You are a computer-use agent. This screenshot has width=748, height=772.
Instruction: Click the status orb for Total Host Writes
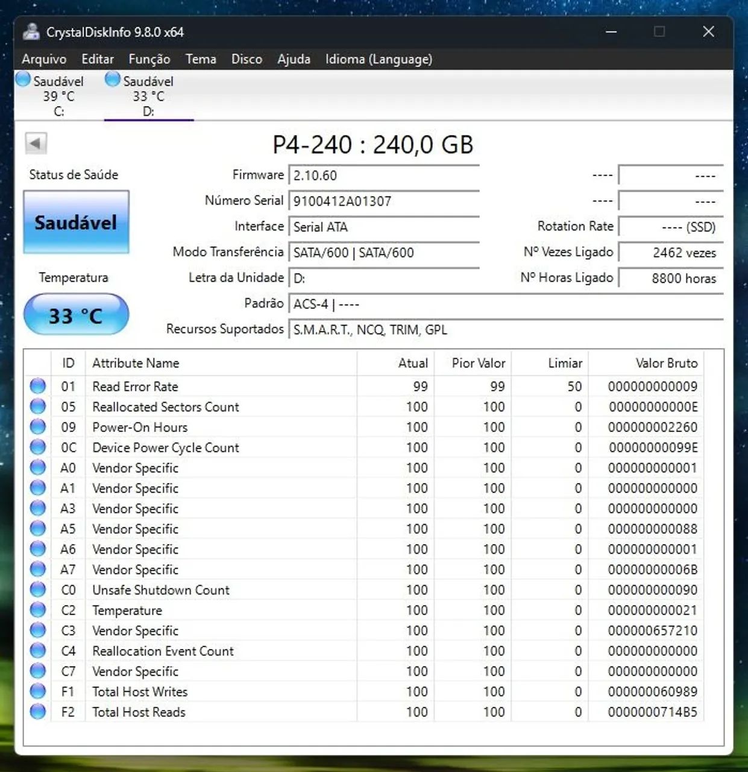coord(38,692)
